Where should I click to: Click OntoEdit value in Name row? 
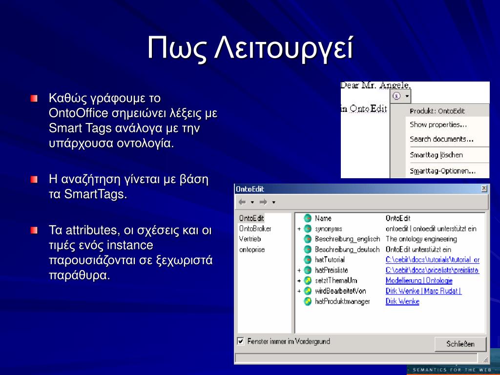tap(397, 218)
